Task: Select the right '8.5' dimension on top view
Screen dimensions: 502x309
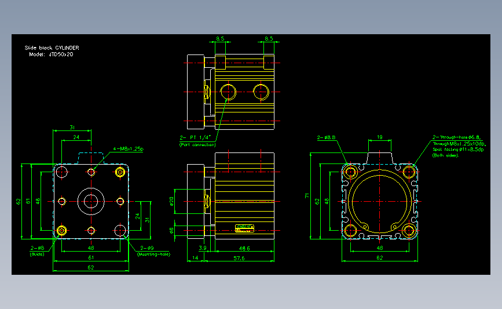Action: click(269, 38)
